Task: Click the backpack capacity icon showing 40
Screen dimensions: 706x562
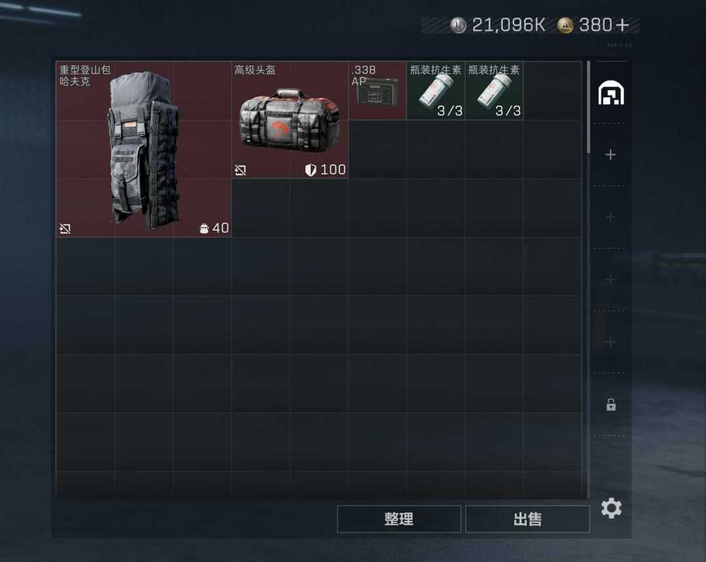Action: click(204, 228)
